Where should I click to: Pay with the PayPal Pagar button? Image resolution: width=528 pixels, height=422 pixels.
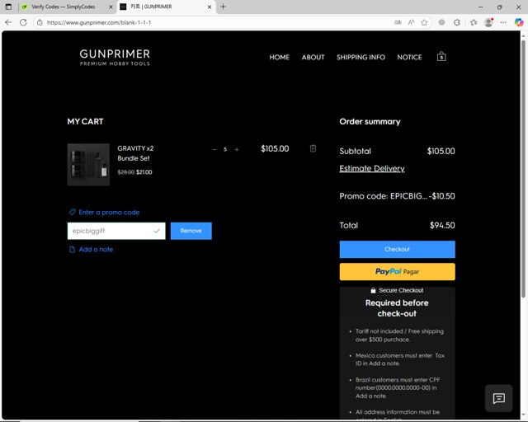coord(397,271)
